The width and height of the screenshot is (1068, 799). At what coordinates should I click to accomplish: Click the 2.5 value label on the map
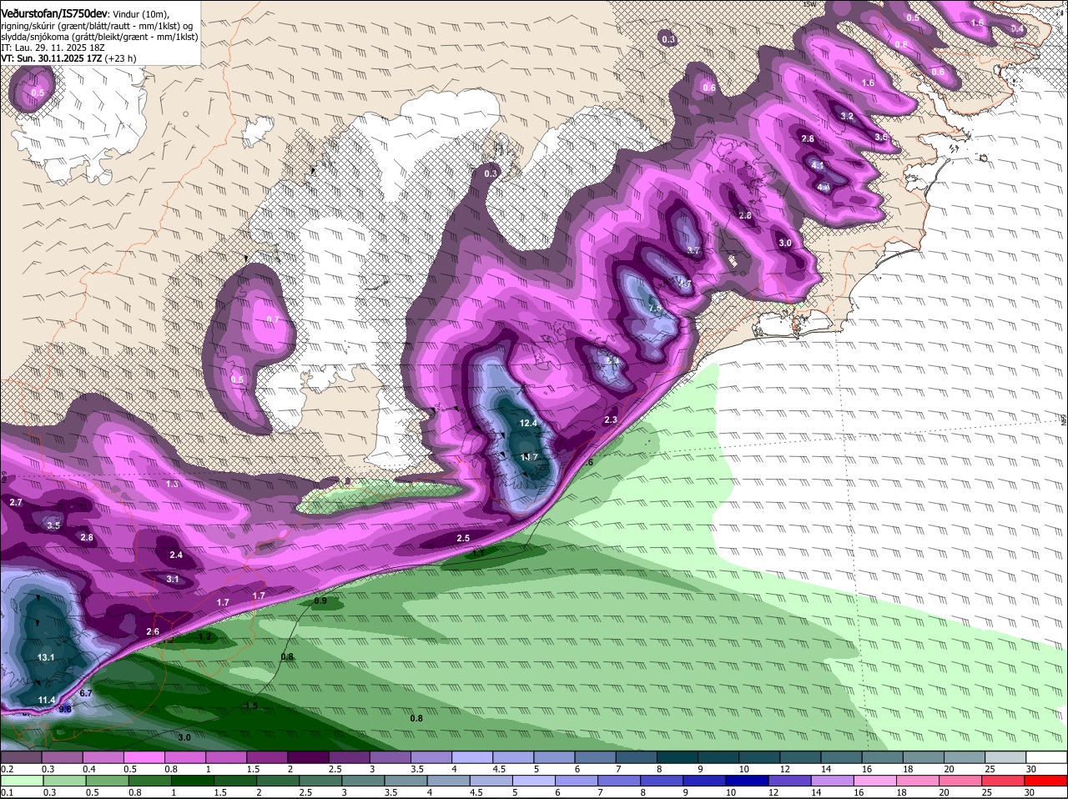pyautogui.click(x=463, y=538)
